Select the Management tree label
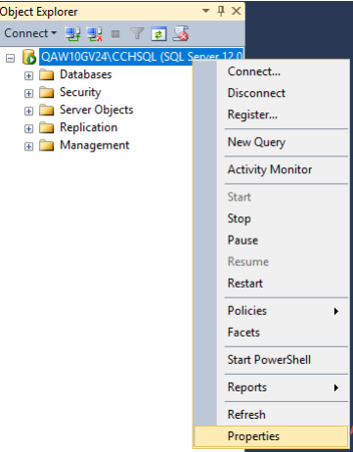 click(x=95, y=146)
